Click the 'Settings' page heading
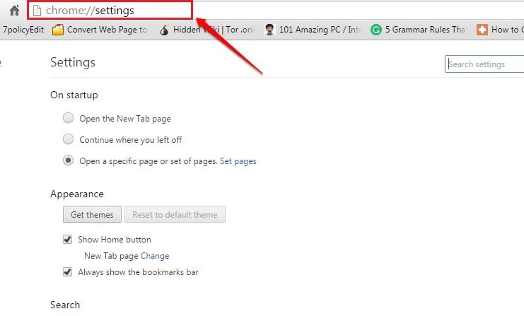 [73, 62]
